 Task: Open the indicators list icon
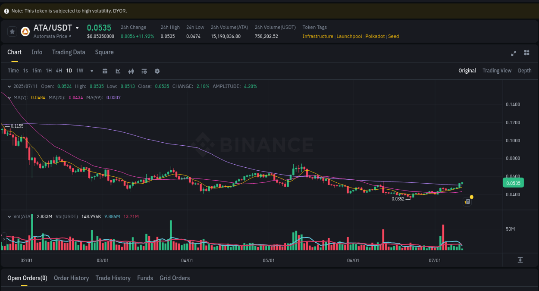[x=144, y=71]
